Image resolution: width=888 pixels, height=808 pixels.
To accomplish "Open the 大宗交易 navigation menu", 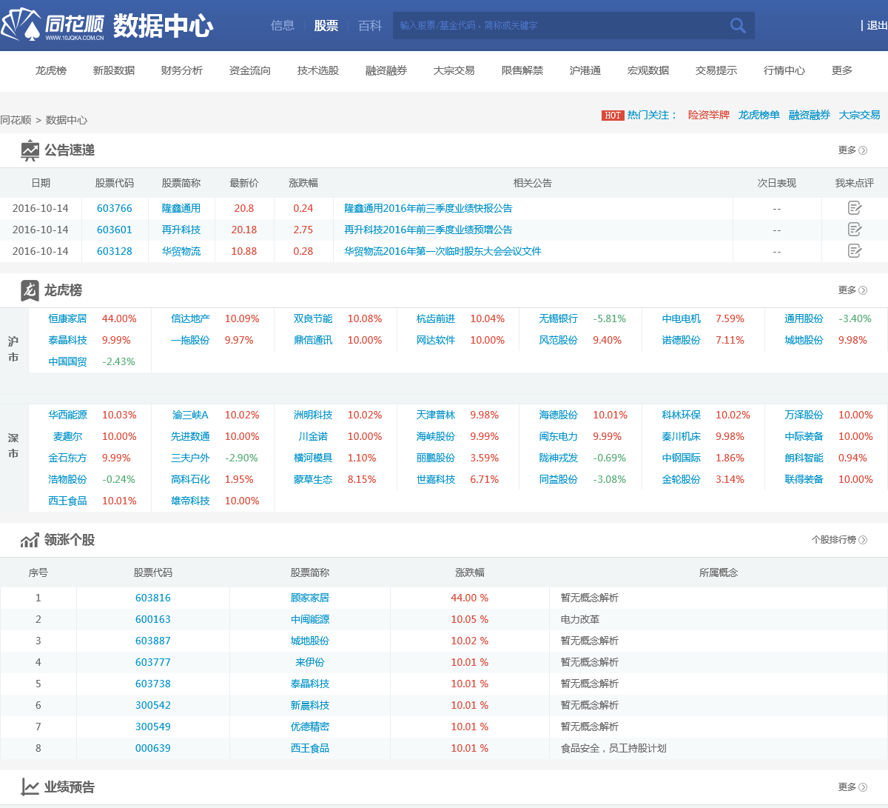I will [x=454, y=70].
